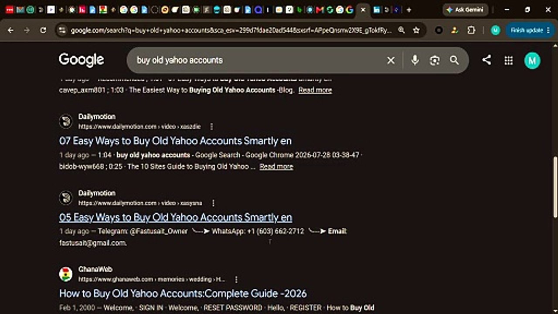Open the Google apps grid

[x=509, y=60]
